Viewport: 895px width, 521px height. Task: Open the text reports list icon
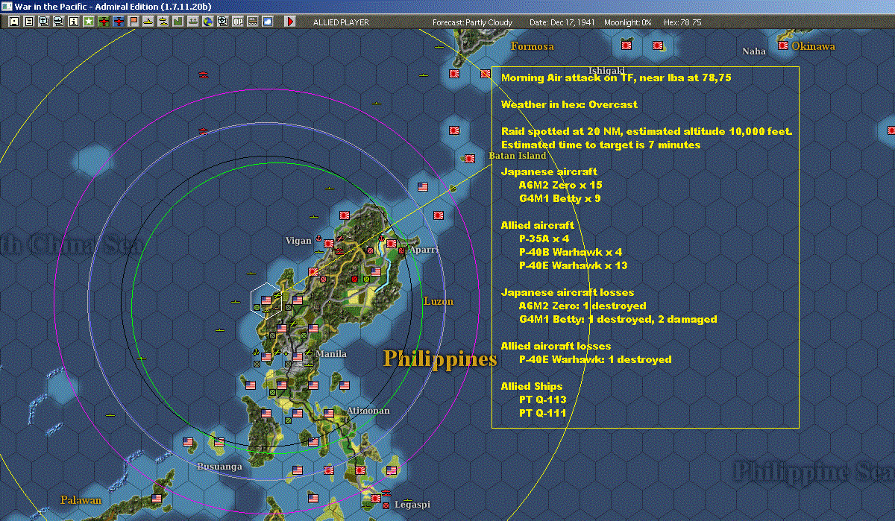coord(28,22)
